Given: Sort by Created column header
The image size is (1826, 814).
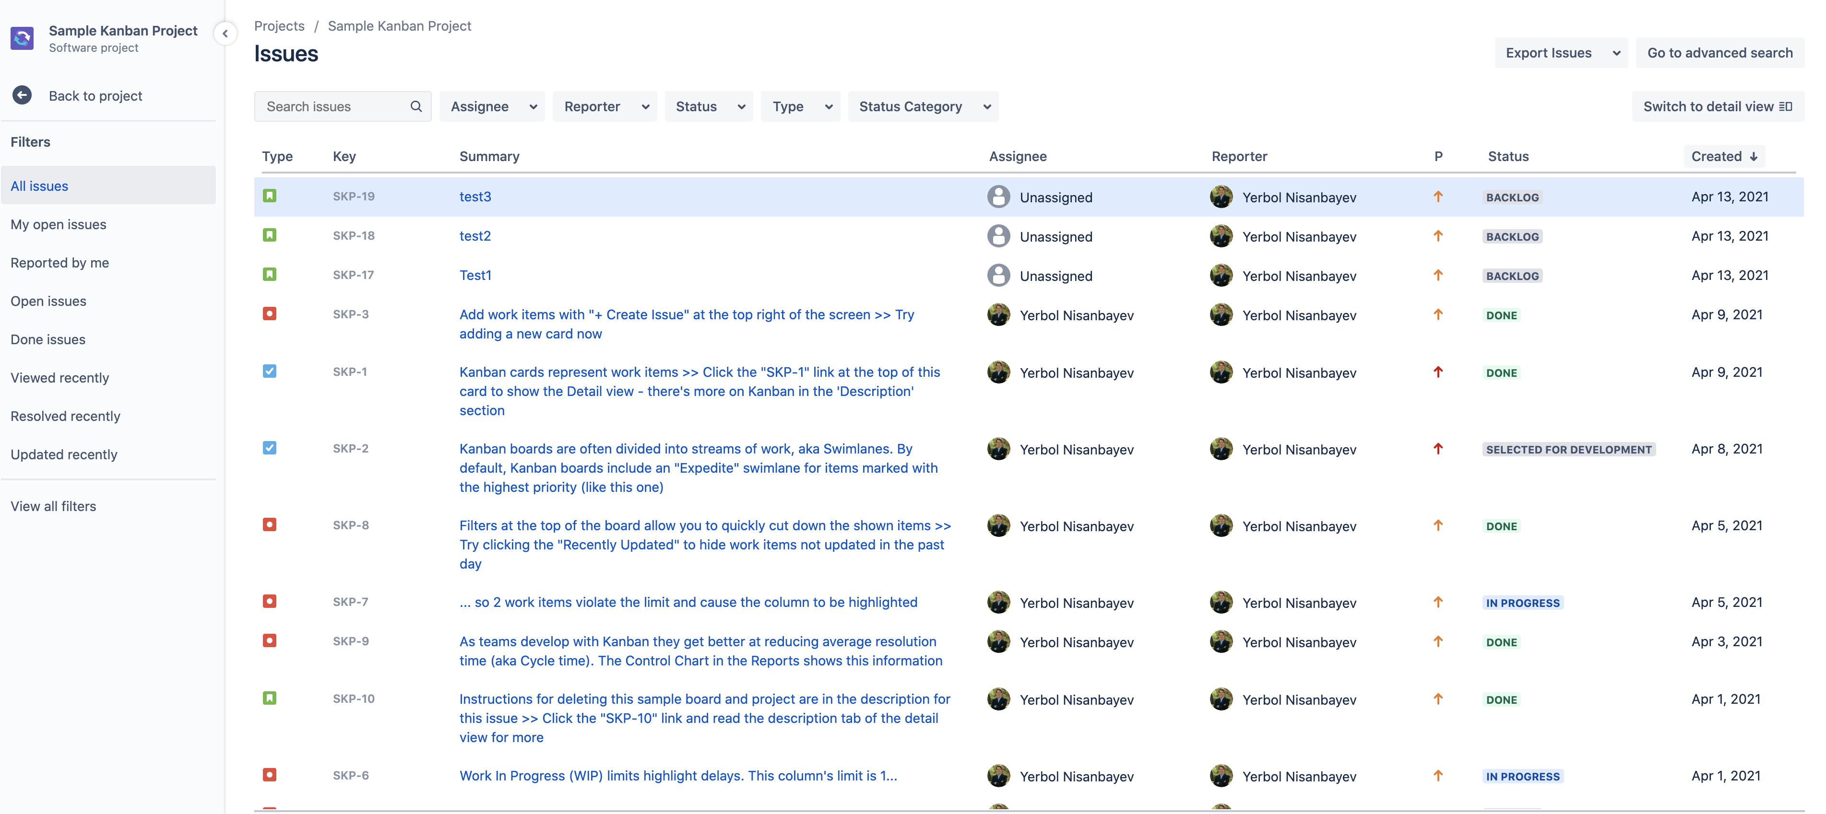Looking at the screenshot, I should coord(1724,157).
